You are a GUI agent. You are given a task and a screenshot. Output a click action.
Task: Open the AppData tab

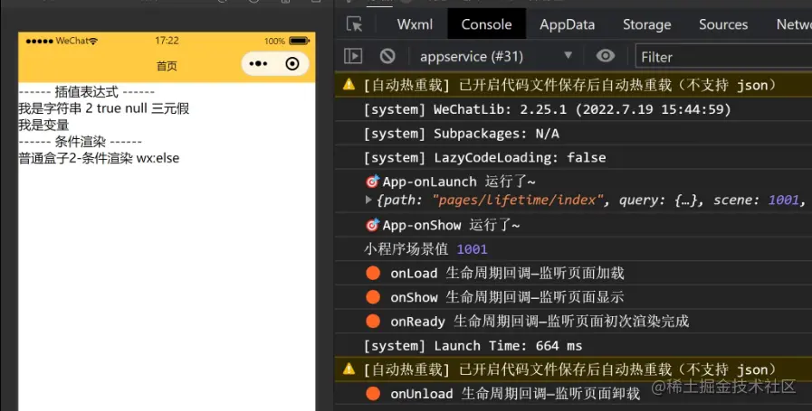[x=567, y=24]
